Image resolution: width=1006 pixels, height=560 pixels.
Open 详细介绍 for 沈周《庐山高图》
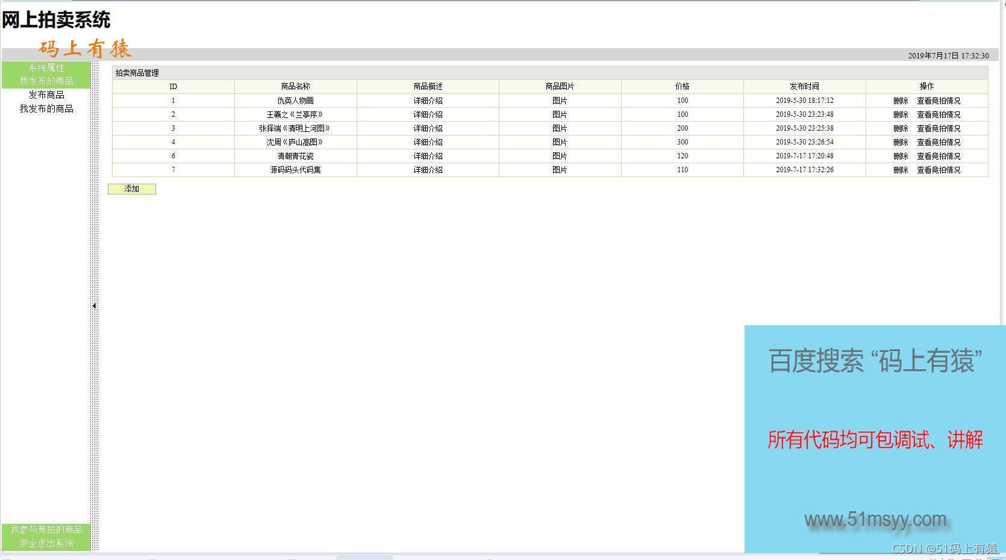pyautogui.click(x=428, y=143)
